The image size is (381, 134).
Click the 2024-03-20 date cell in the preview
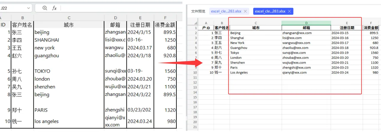(x=347, y=58)
